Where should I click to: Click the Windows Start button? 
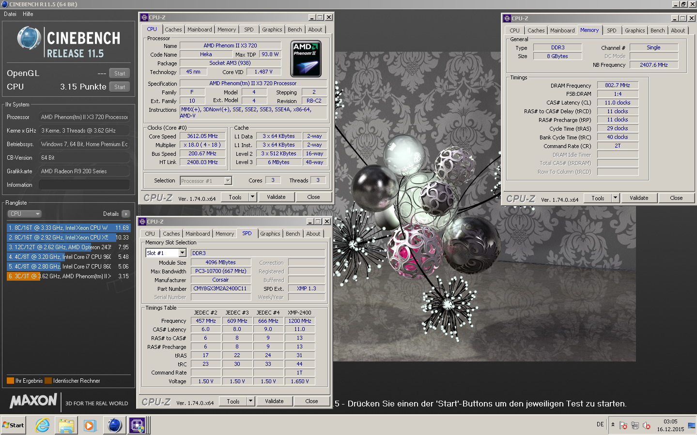[13, 425]
